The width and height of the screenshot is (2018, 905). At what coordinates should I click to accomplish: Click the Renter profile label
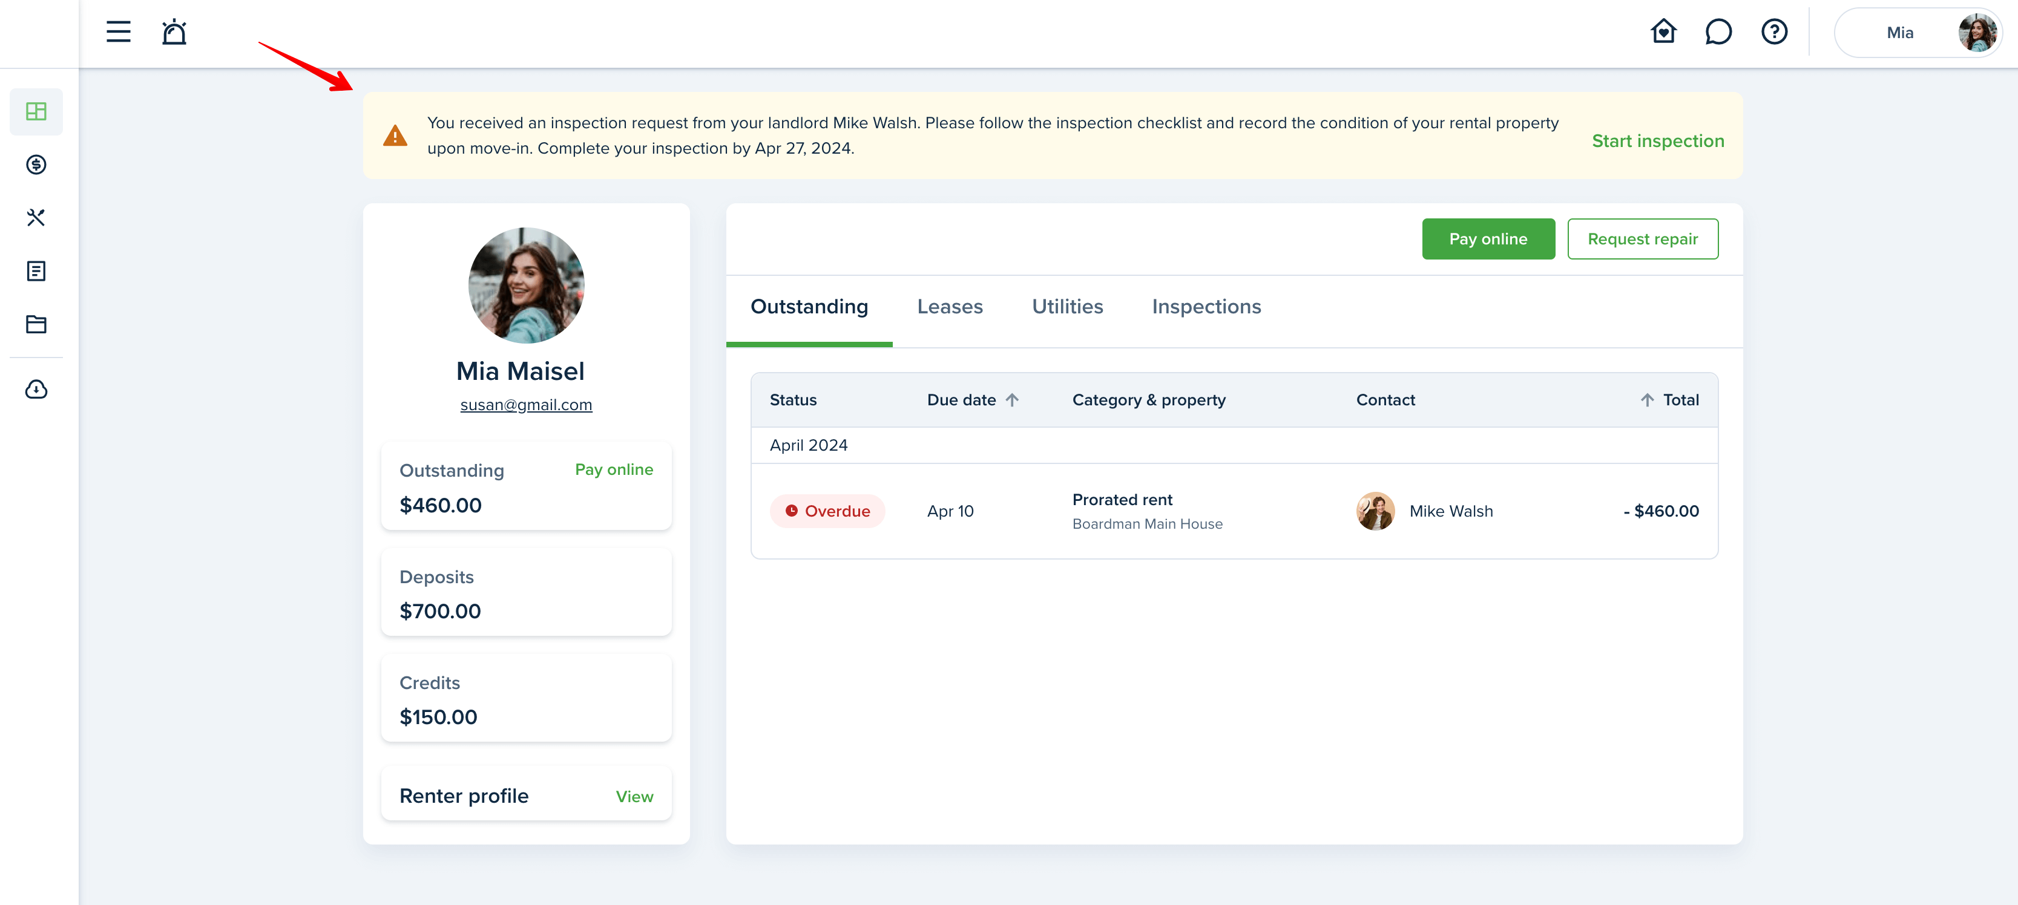click(464, 796)
